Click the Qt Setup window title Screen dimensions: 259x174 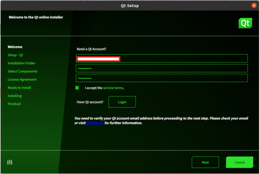click(x=129, y=6)
